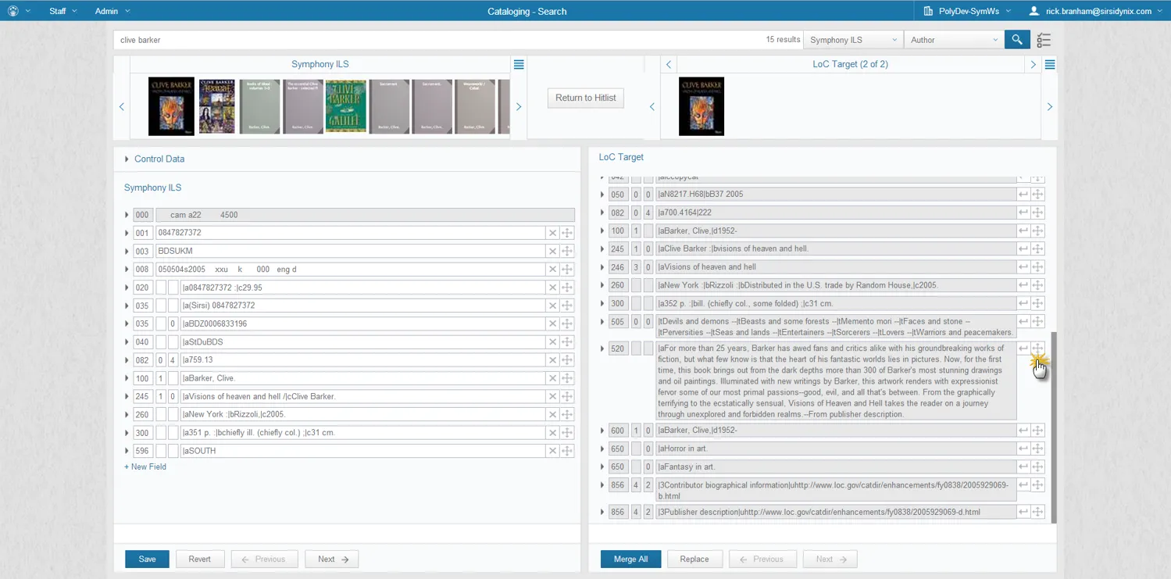
Task: Click move handle for 008 field
Action: pyautogui.click(x=567, y=270)
